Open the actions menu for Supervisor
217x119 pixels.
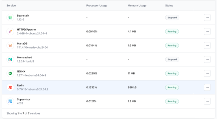click(207, 101)
